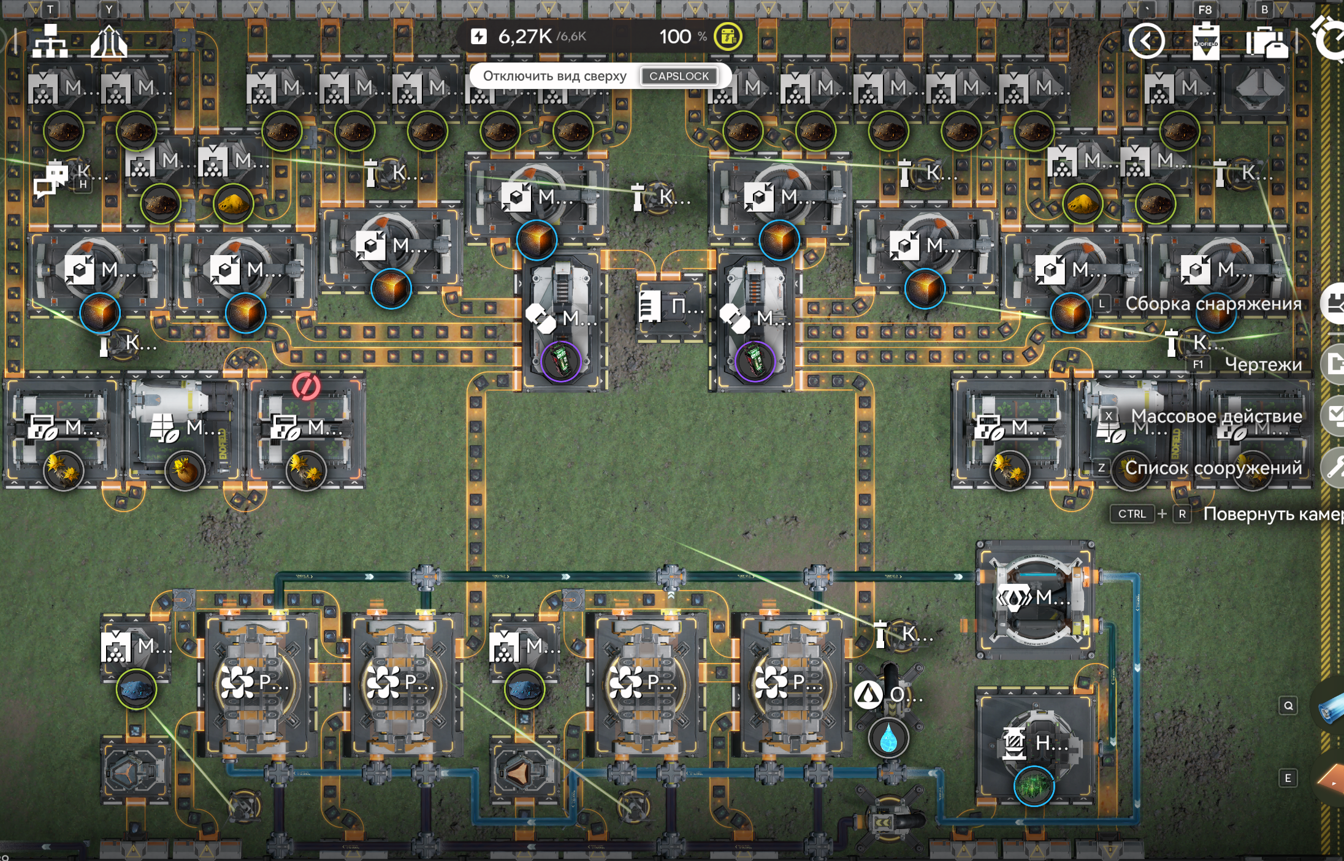The height and width of the screenshot is (861, 1344).
Task: Open the hierarchy network icon with T hotkey
Action: [x=50, y=42]
